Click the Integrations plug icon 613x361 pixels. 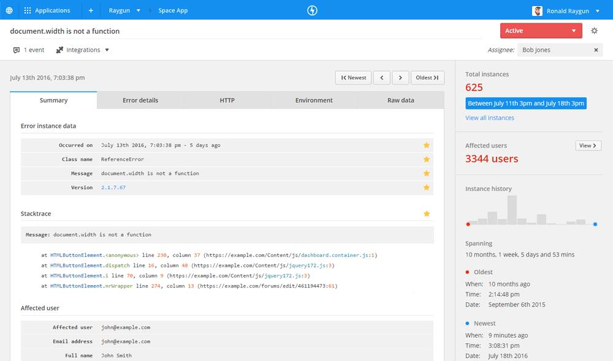(x=59, y=50)
